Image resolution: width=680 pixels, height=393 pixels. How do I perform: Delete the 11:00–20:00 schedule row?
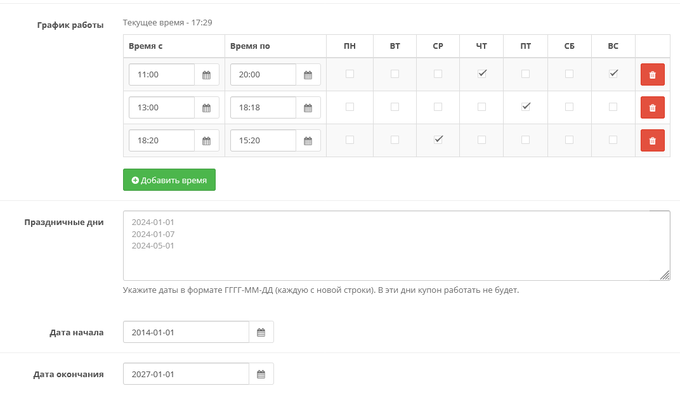[x=652, y=75]
